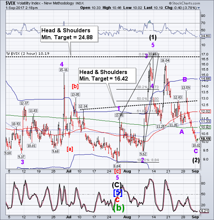Click the purple B wave label
Image resolution: width=214 pixels, height=220 pixels.
[185, 80]
